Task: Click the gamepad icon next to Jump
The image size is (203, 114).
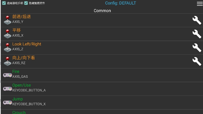Action: click(8, 103)
